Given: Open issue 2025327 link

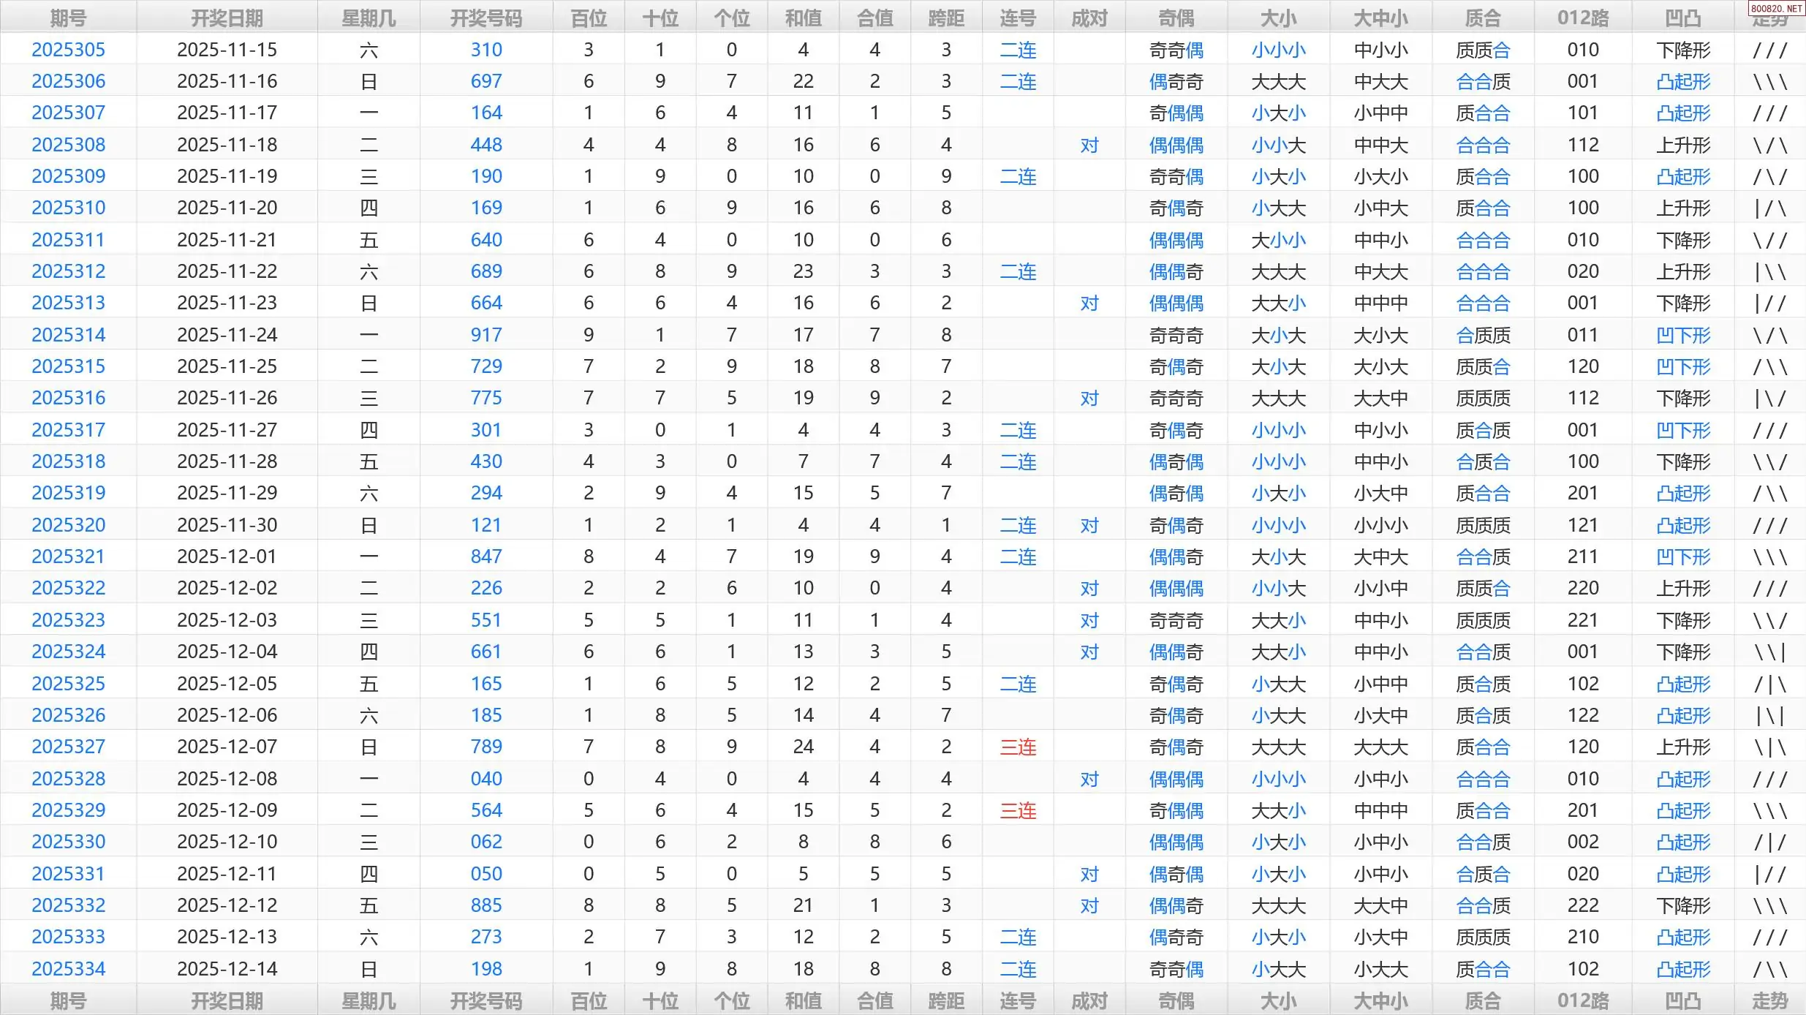Looking at the screenshot, I should (68, 747).
